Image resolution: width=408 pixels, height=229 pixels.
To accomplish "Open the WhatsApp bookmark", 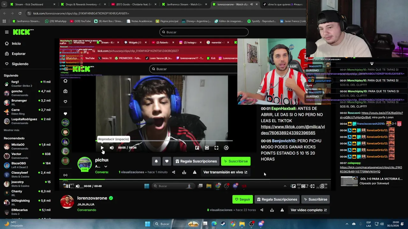I will 55,21.
